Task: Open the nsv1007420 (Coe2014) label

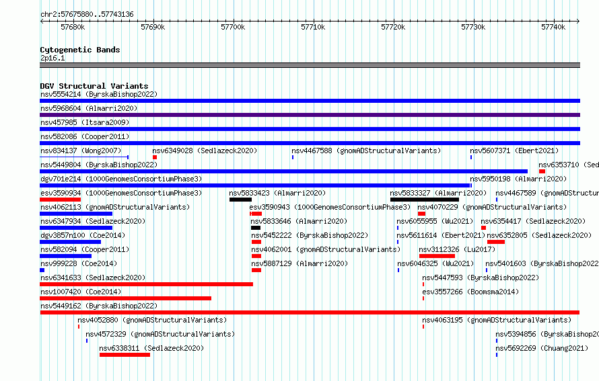Action: pyautogui.click(x=81, y=292)
